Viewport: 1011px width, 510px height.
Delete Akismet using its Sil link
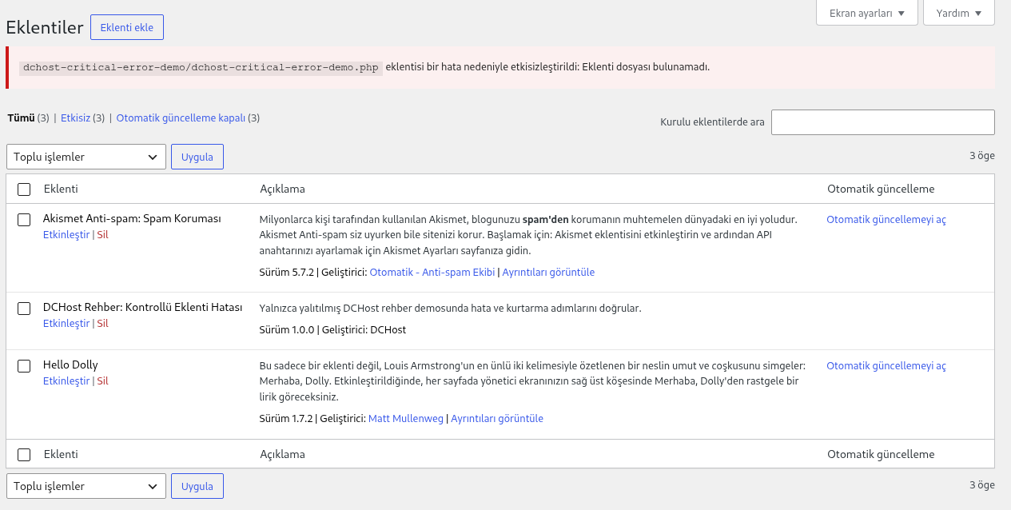102,235
